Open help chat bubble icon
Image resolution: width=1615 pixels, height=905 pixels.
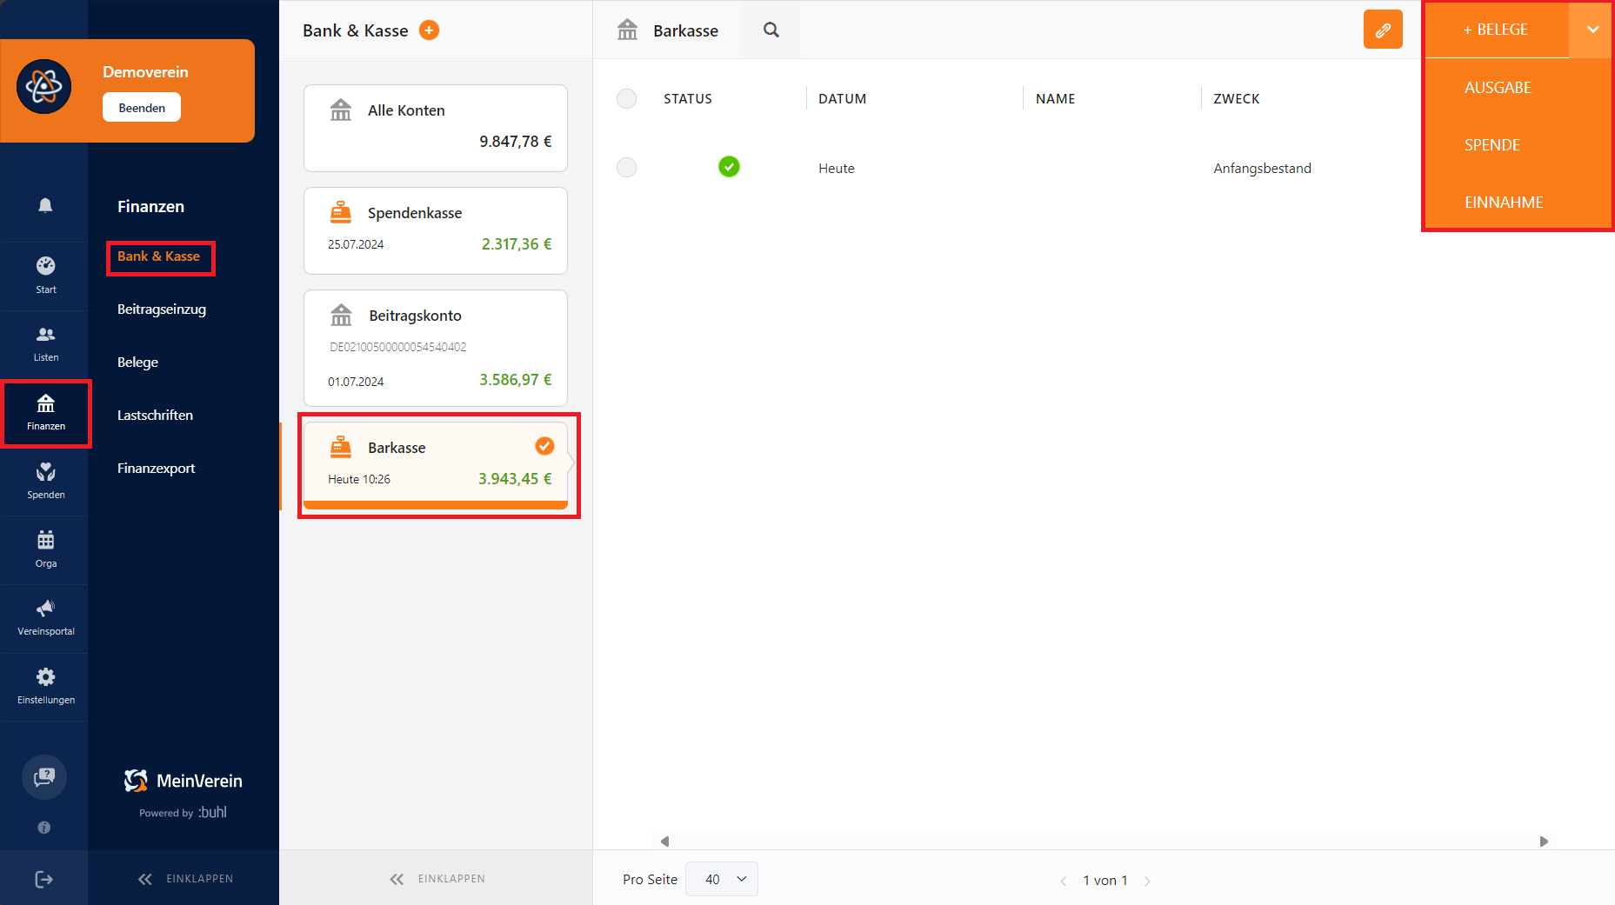[x=44, y=777]
